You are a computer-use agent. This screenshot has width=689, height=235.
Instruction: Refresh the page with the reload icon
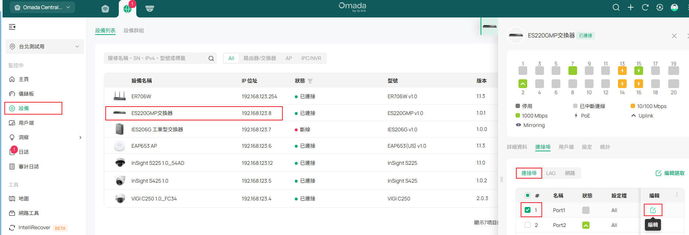click(x=645, y=7)
